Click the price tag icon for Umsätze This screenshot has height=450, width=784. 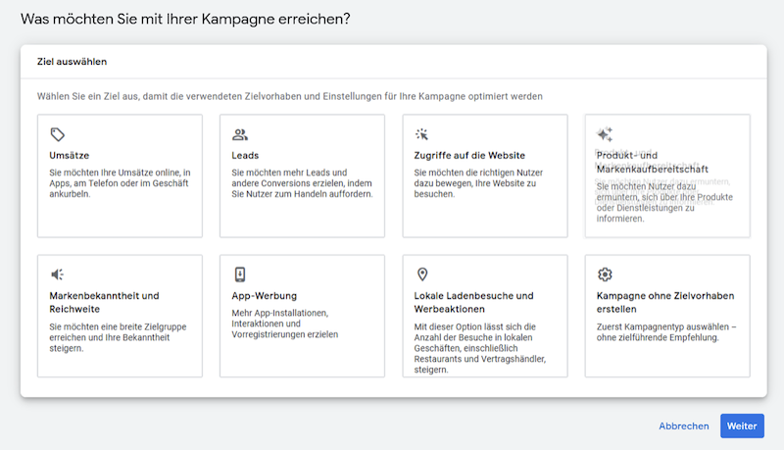click(x=58, y=134)
